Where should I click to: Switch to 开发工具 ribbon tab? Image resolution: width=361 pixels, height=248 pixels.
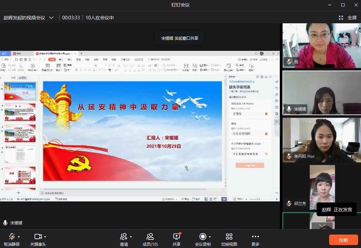coord(125,59)
